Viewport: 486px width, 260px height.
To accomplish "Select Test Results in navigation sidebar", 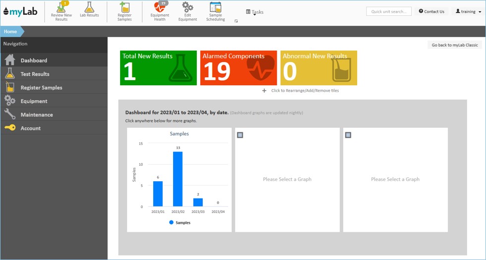I will pos(35,74).
